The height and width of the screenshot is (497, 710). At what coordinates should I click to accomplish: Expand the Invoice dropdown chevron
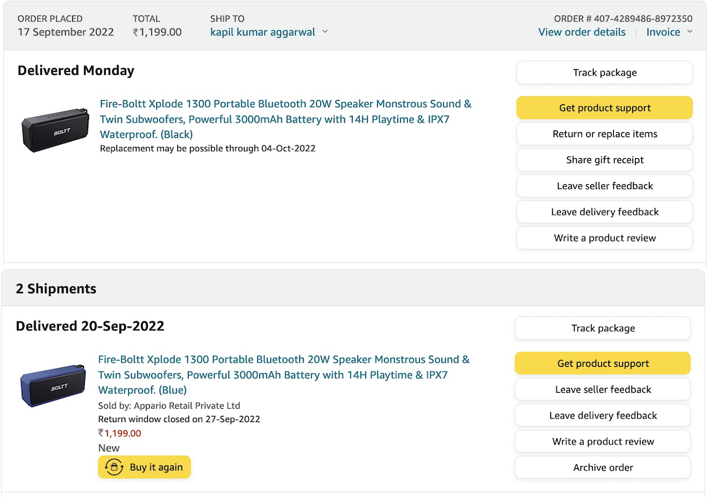point(690,32)
